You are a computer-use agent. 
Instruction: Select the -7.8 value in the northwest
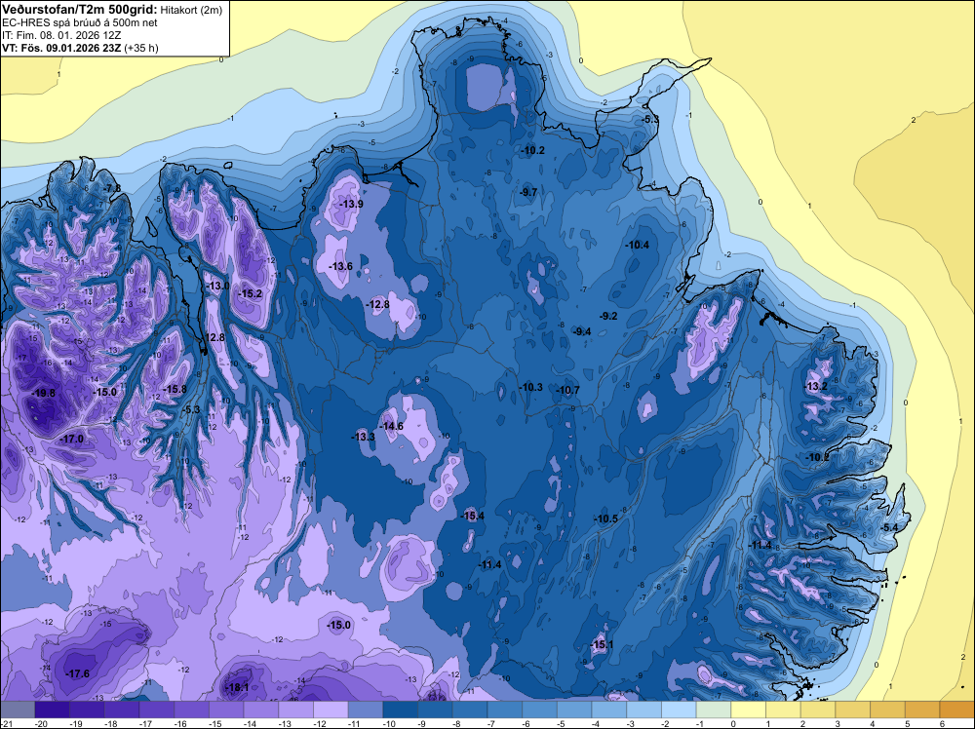click(x=112, y=188)
